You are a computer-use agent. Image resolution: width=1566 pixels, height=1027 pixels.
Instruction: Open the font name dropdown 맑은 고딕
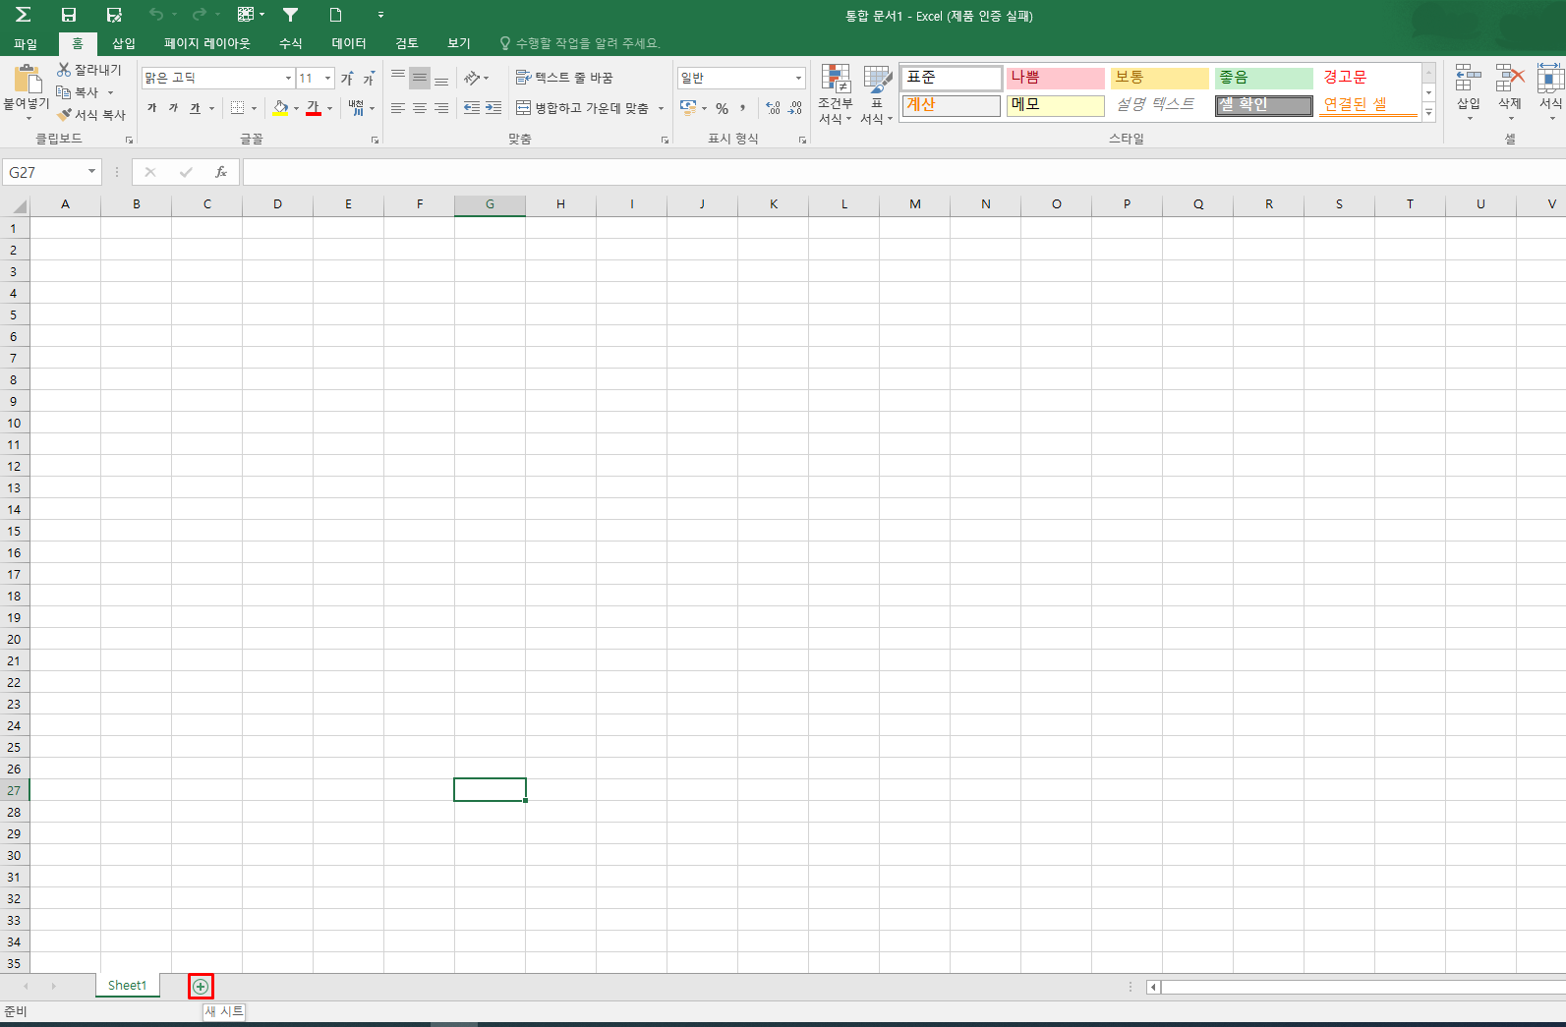click(288, 78)
